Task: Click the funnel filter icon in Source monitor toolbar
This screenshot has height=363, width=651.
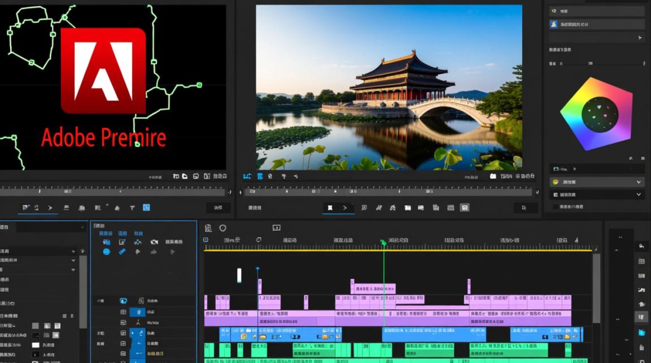Action: [132, 208]
